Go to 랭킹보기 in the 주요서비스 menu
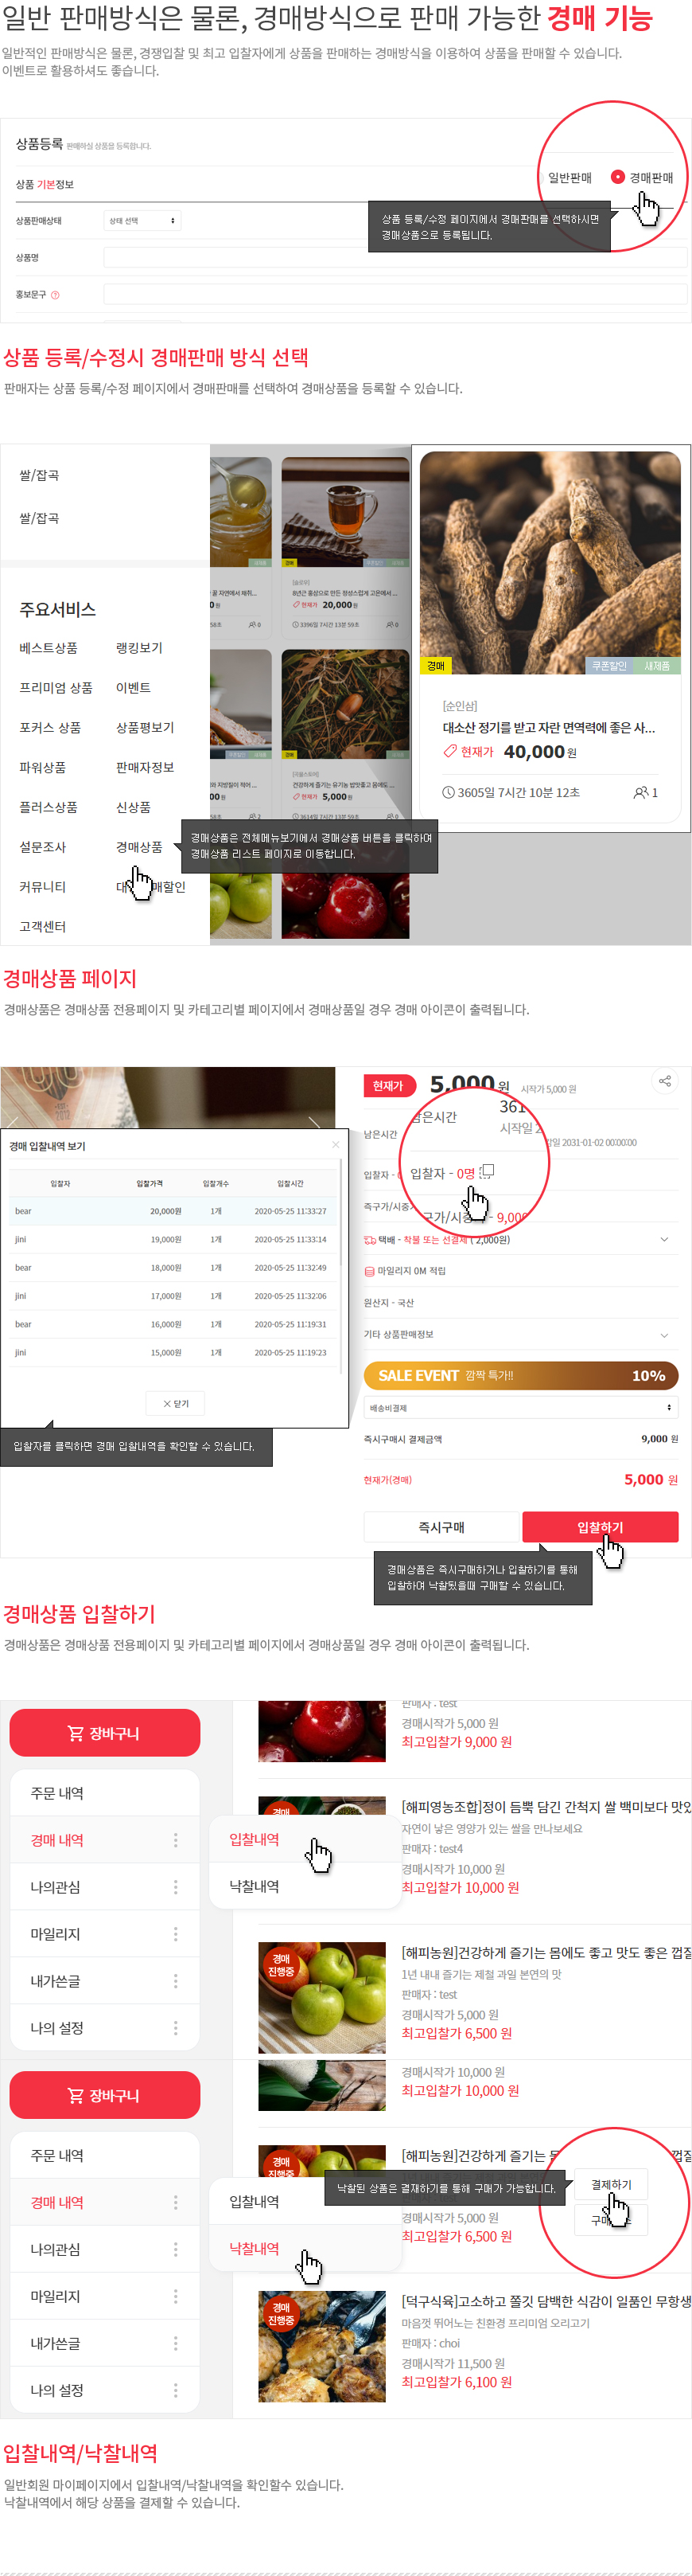 point(139,648)
